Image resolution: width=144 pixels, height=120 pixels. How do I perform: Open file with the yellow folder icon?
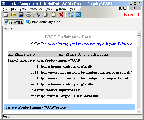click(x=14, y=15)
